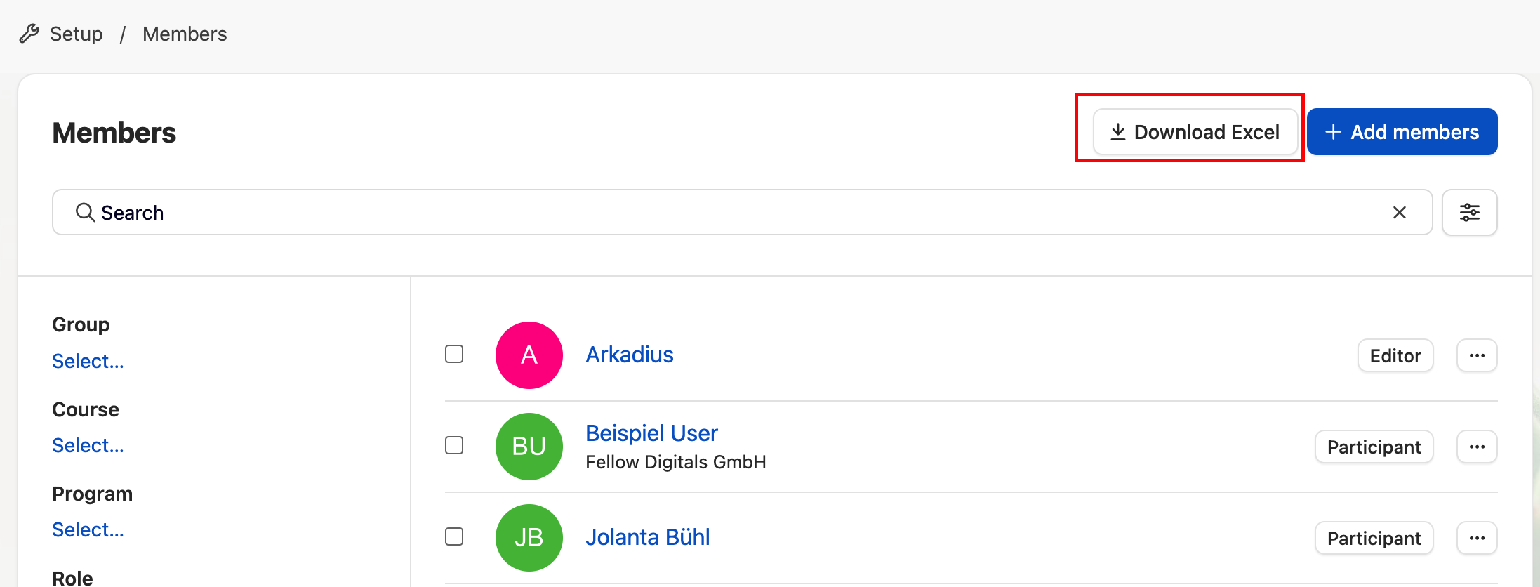Tick the checkbox next to Arkadius
The image size is (1540, 587).
pyautogui.click(x=454, y=354)
